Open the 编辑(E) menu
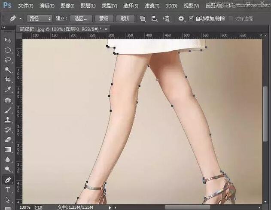271x210 pixels. [47, 6]
